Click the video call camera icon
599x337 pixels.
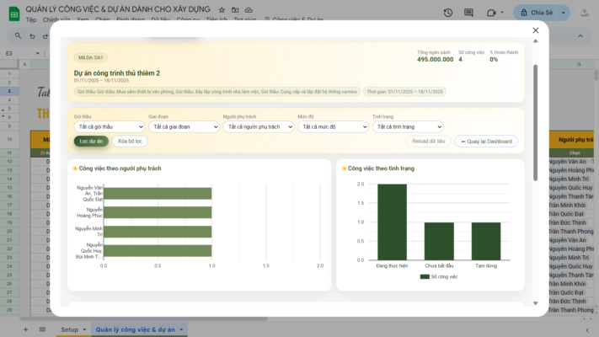pyautogui.click(x=491, y=13)
